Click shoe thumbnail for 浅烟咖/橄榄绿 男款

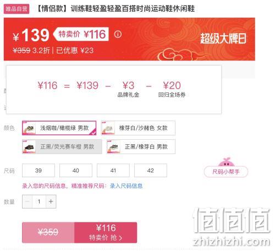pyautogui.click(x=29, y=128)
